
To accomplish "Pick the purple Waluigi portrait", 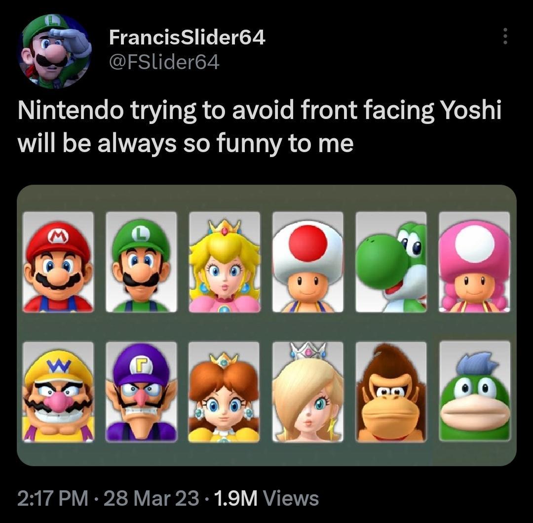I will point(141,391).
